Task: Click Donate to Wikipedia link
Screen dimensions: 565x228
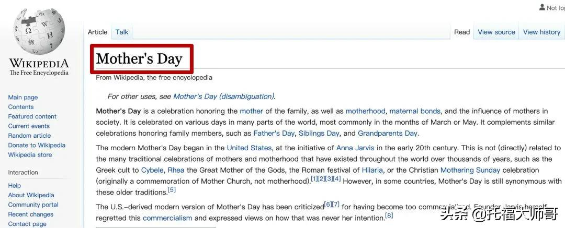Action: pos(37,145)
